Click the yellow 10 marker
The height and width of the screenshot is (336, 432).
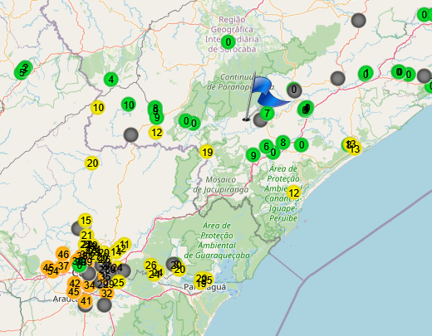(x=98, y=108)
